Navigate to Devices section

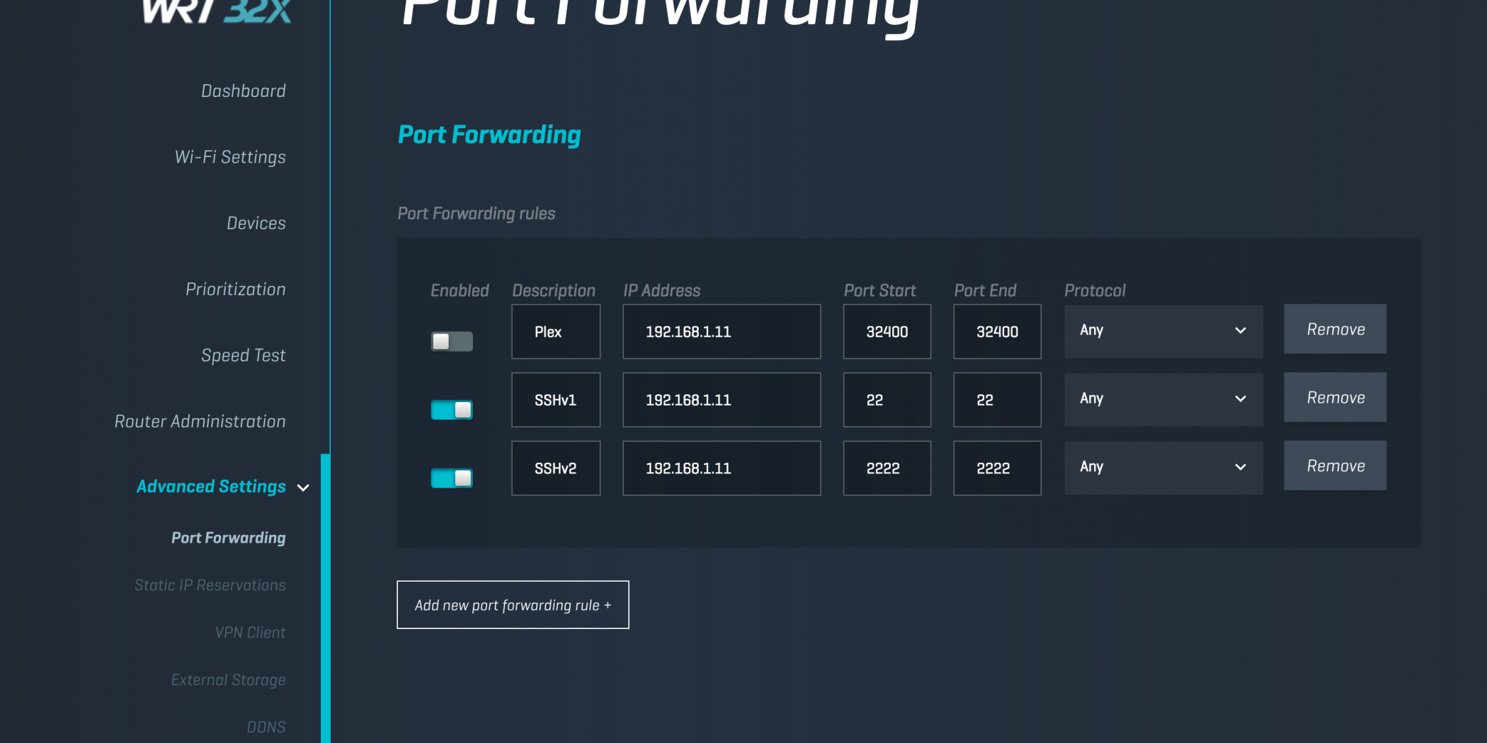tap(256, 224)
